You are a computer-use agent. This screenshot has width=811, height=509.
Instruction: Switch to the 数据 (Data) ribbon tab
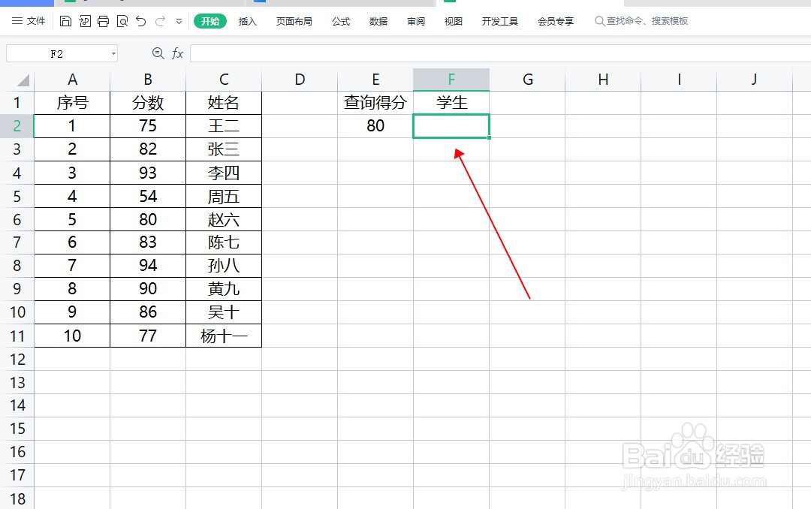point(378,22)
